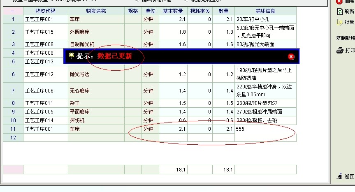
Task: Click 基本数量 value 1.8 for 外圆磨床
Action: (x=173, y=32)
